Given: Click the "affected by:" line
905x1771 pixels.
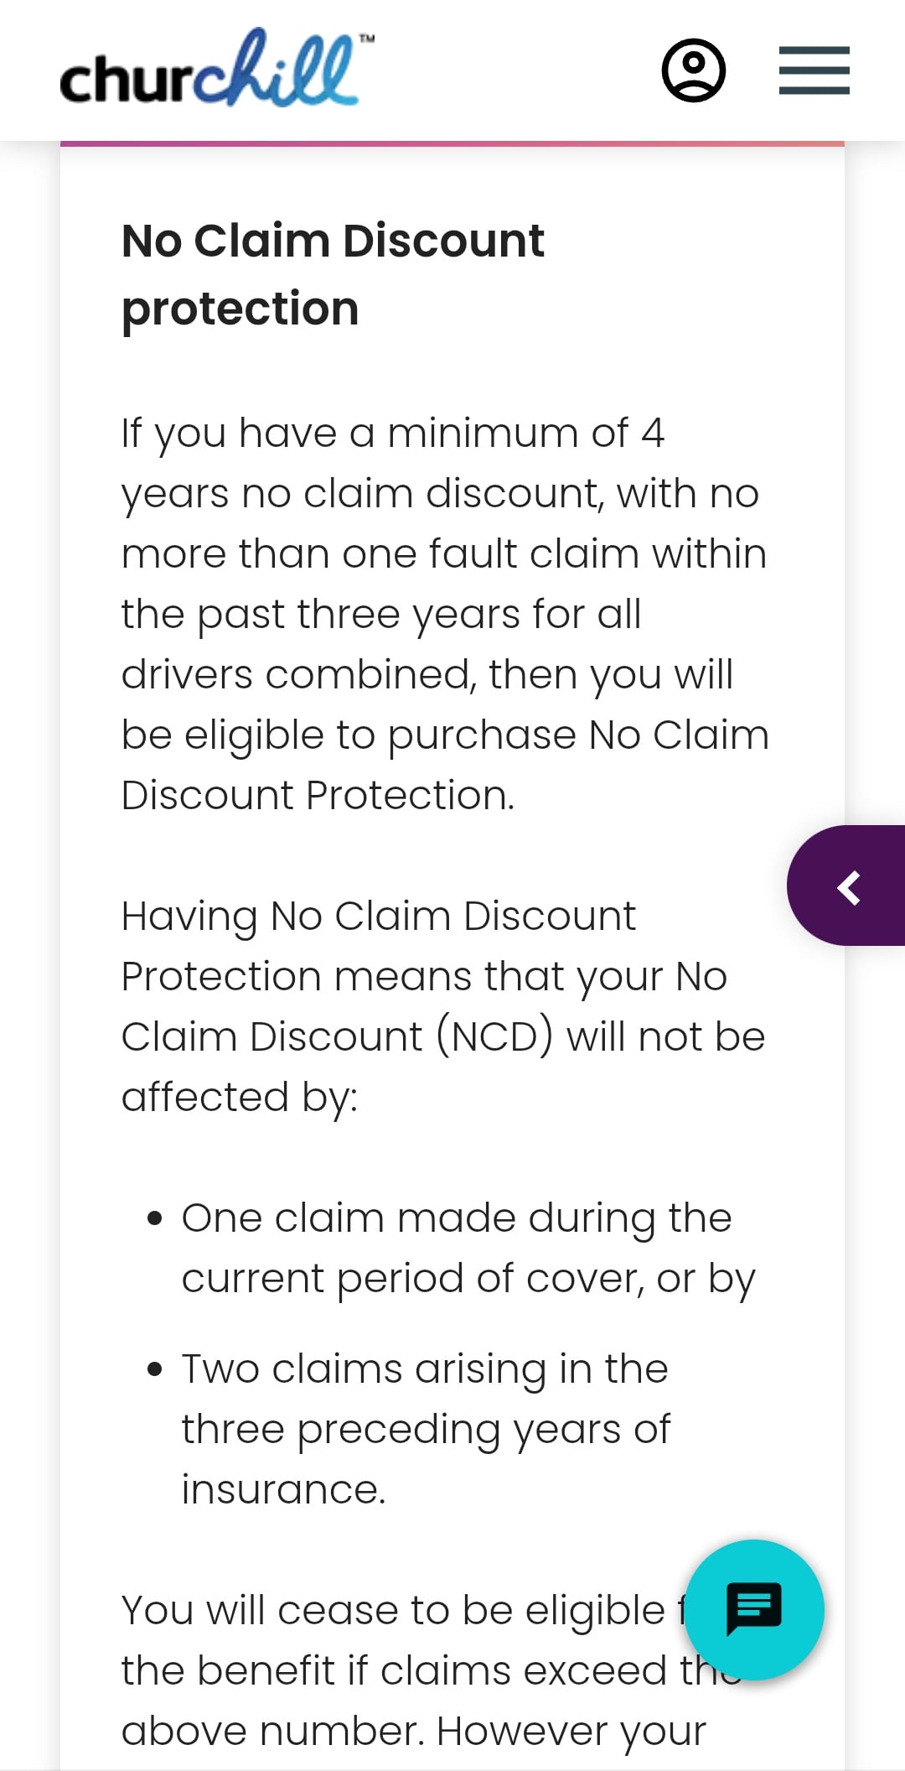Looking at the screenshot, I should click(240, 1097).
